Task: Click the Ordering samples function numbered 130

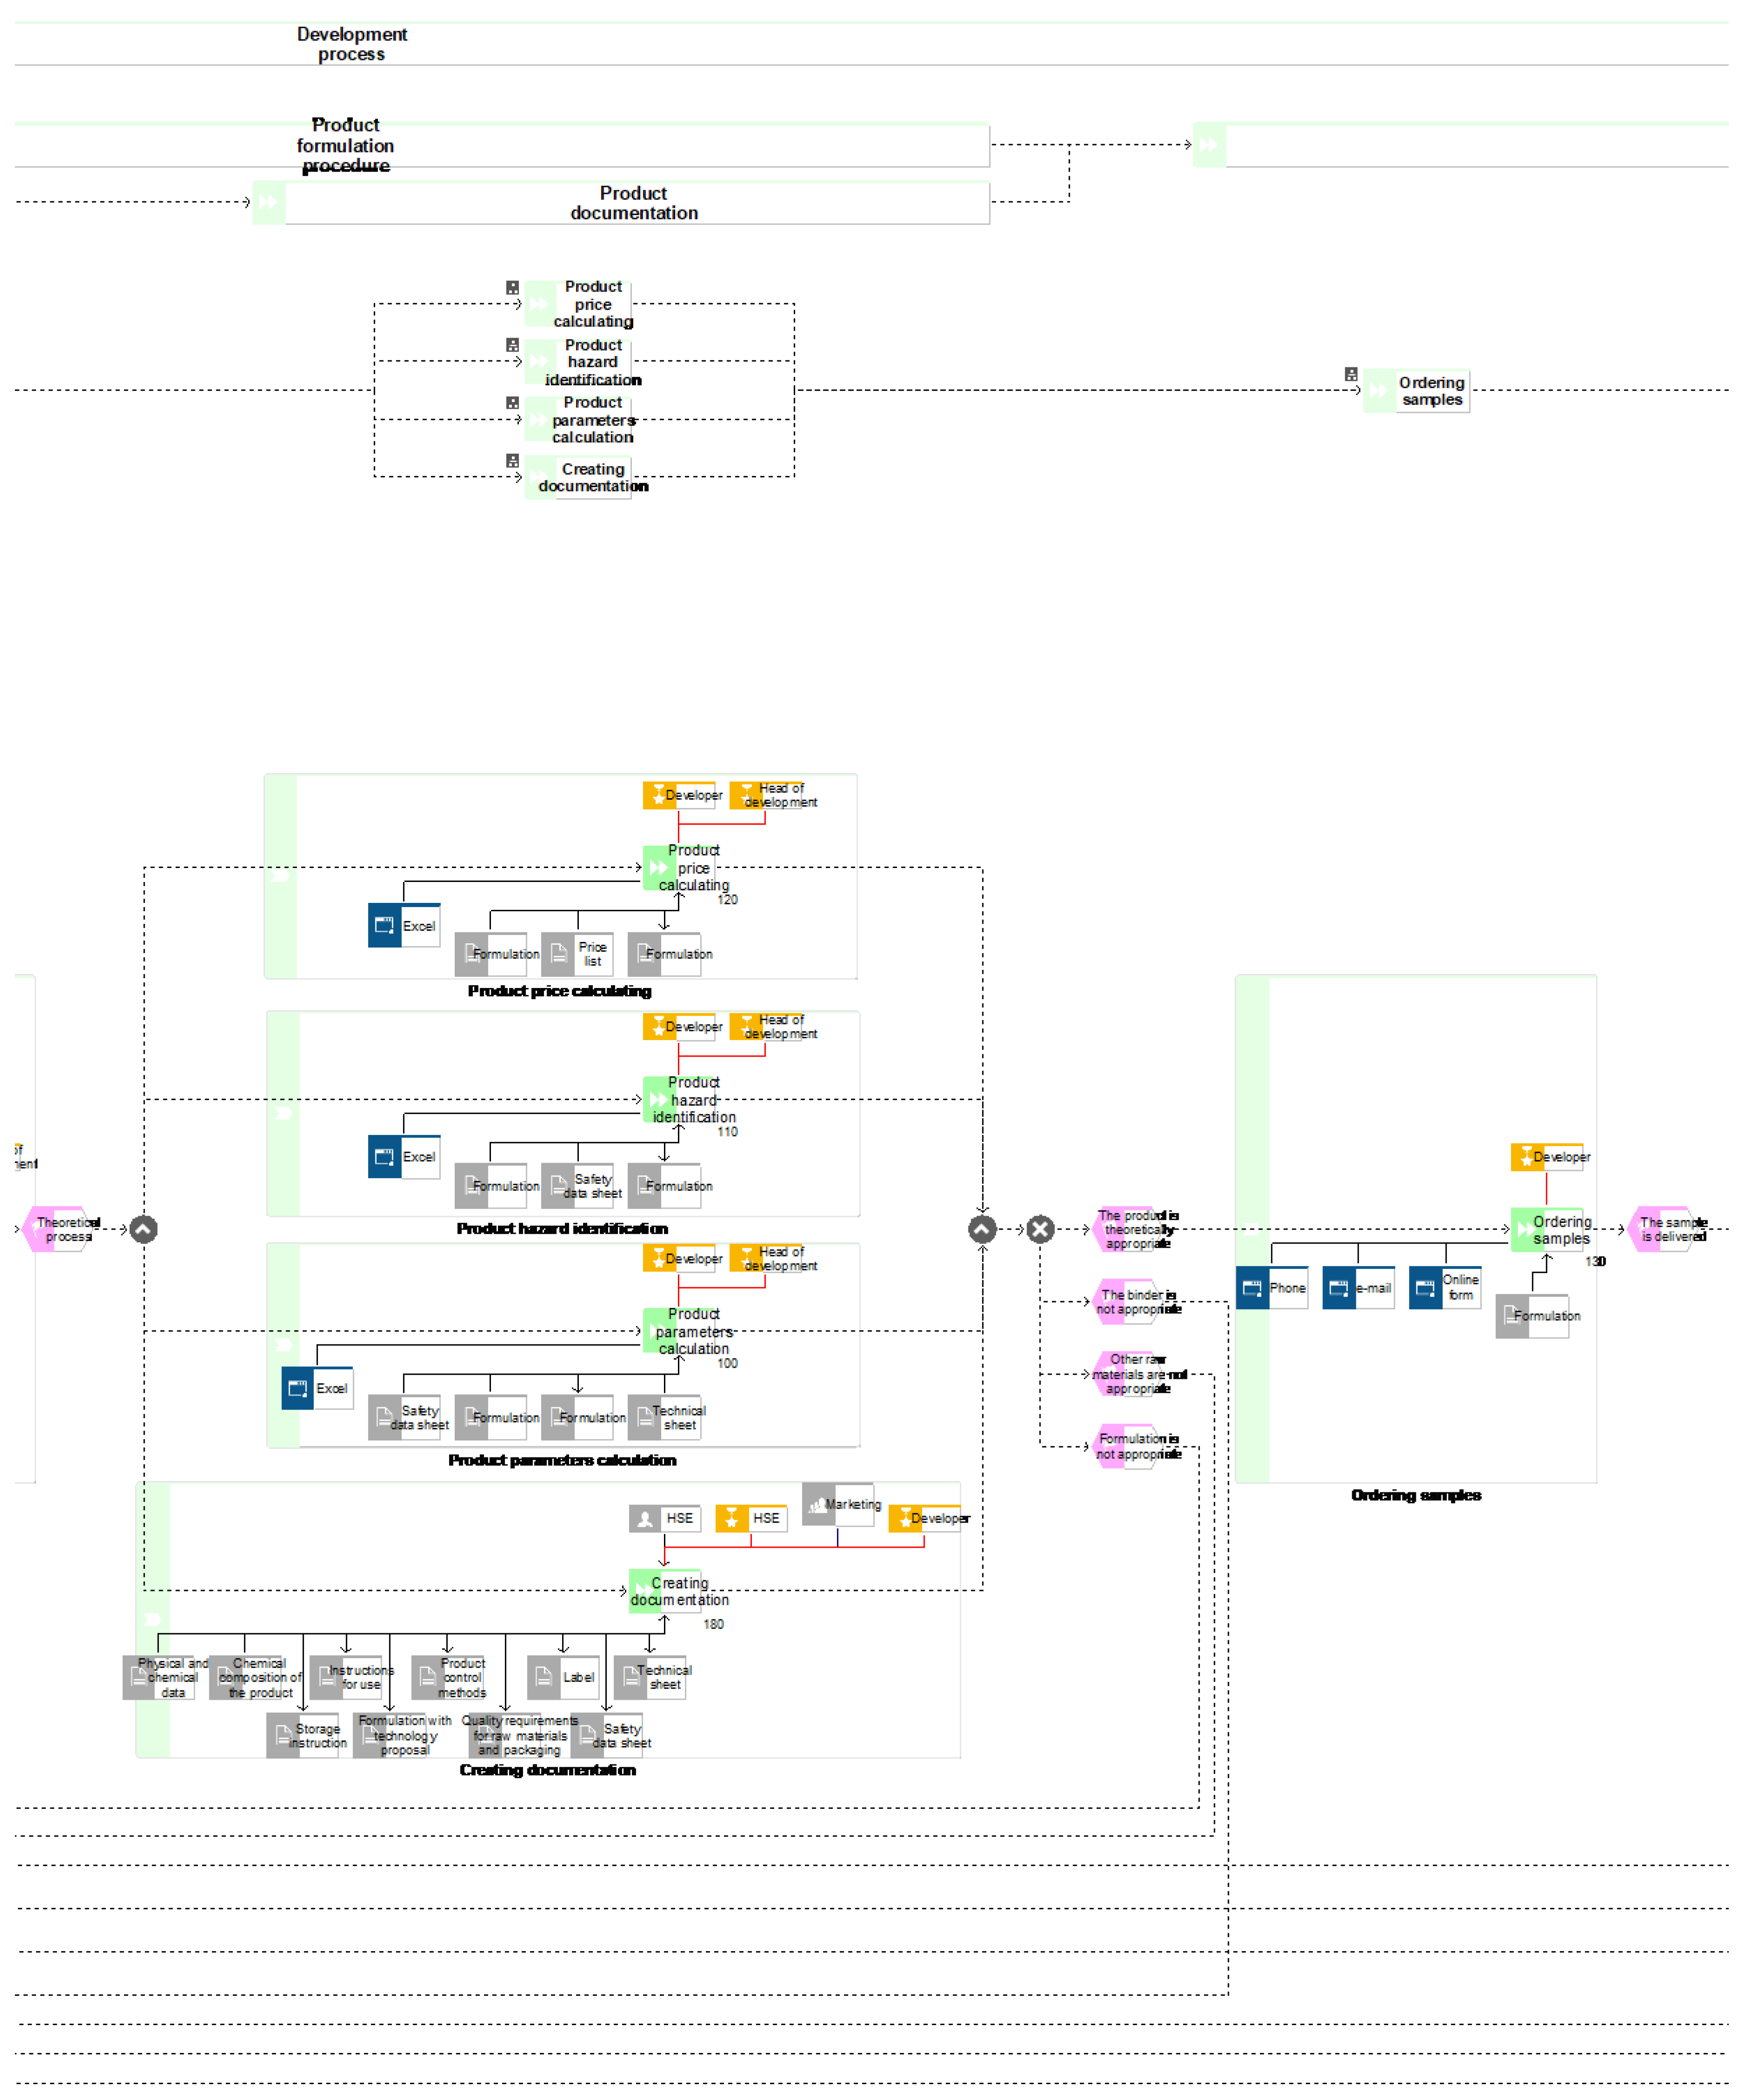Action: point(1548,1230)
